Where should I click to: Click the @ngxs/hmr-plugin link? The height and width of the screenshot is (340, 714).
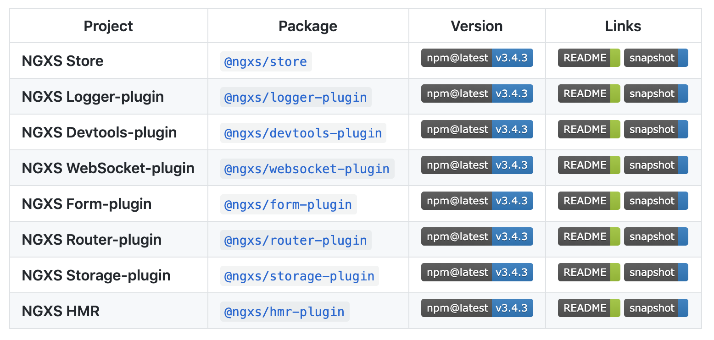tap(284, 312)
